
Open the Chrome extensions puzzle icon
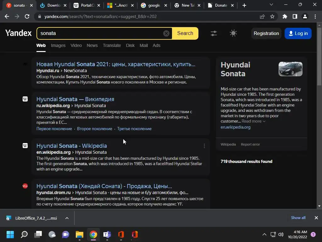point(285,16)
